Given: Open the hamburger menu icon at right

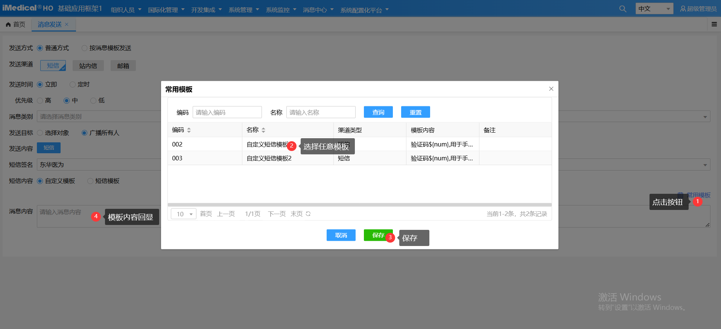Looking at the screenshot, I should pyautogui.click(x=714, y=24).
